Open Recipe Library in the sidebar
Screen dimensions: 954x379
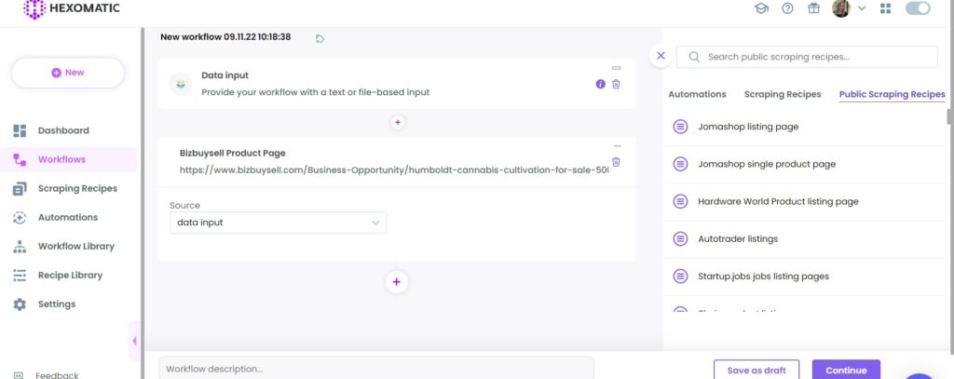pyautogui.click(x=70, y=275)
